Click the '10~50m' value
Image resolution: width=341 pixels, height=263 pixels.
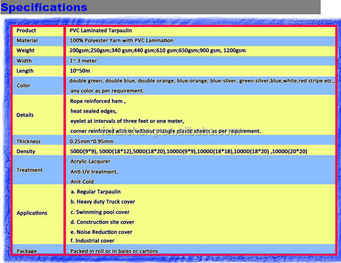pyautogui.click(x=80, y=71)
